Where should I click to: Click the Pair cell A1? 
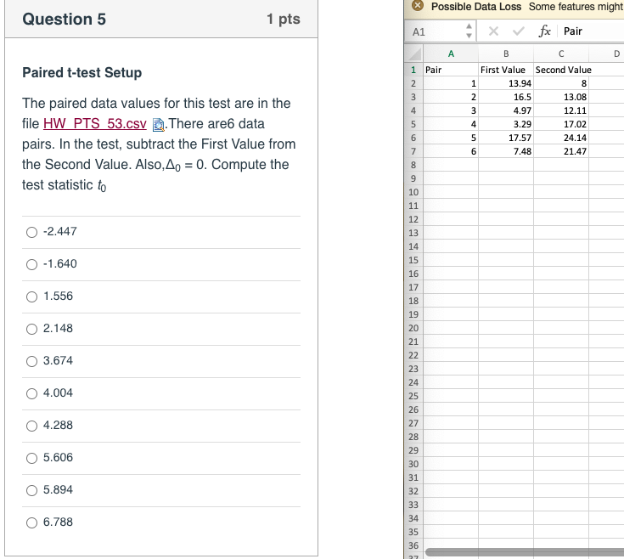tap(451, 70)
